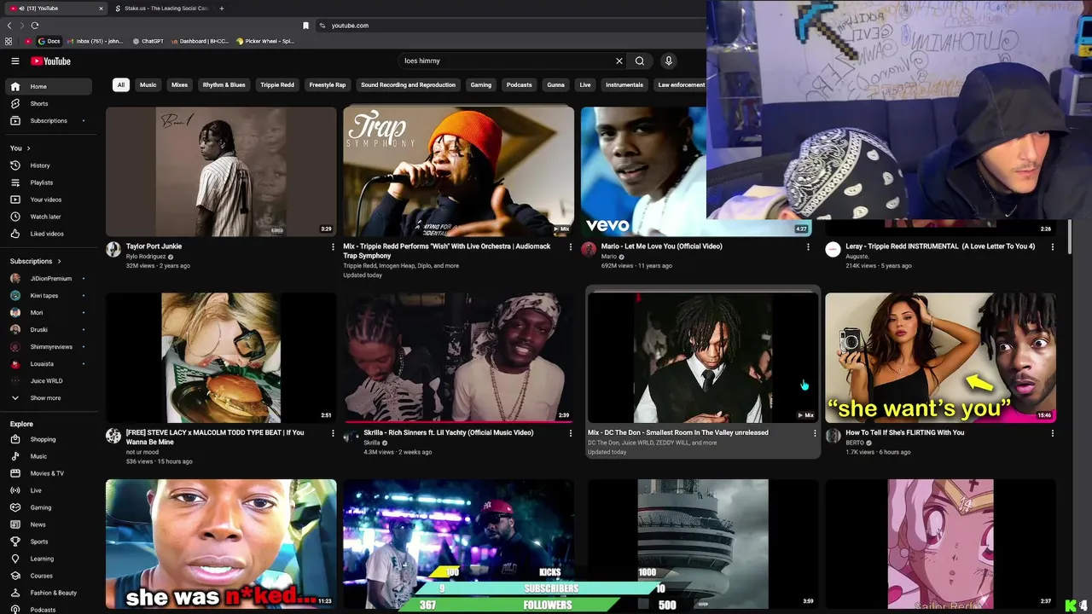Open News in the sidebar
This screenshot has height=614, width=1092.
tap(49, 524)
